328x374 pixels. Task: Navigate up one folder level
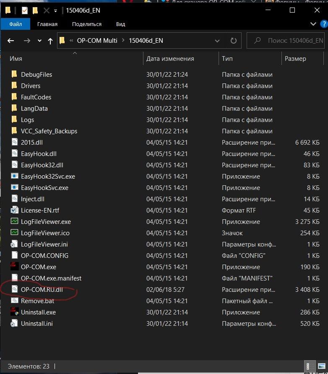pyautogui.click(x=50, y=41)
